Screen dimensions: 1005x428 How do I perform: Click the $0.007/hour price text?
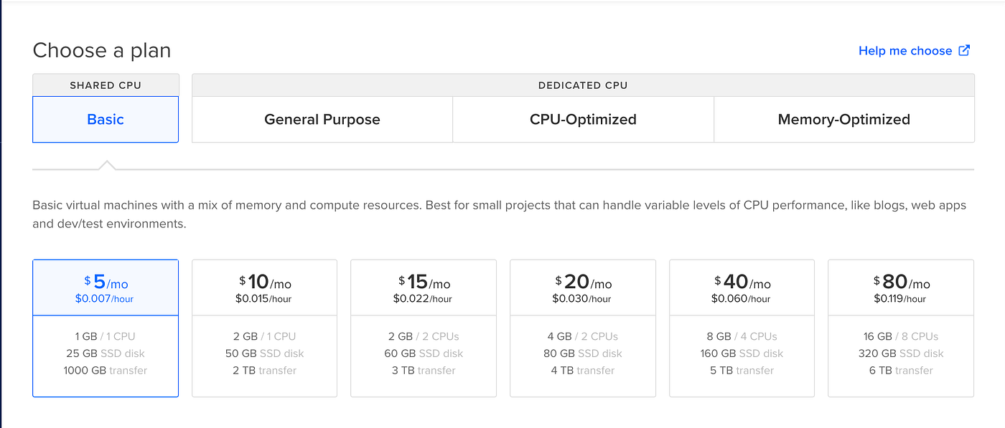[105, 299]
